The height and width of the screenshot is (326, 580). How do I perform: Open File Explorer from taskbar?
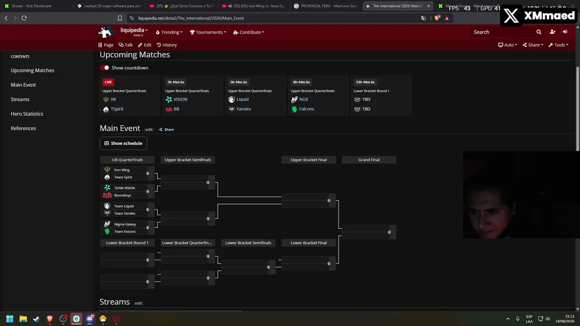23,319
